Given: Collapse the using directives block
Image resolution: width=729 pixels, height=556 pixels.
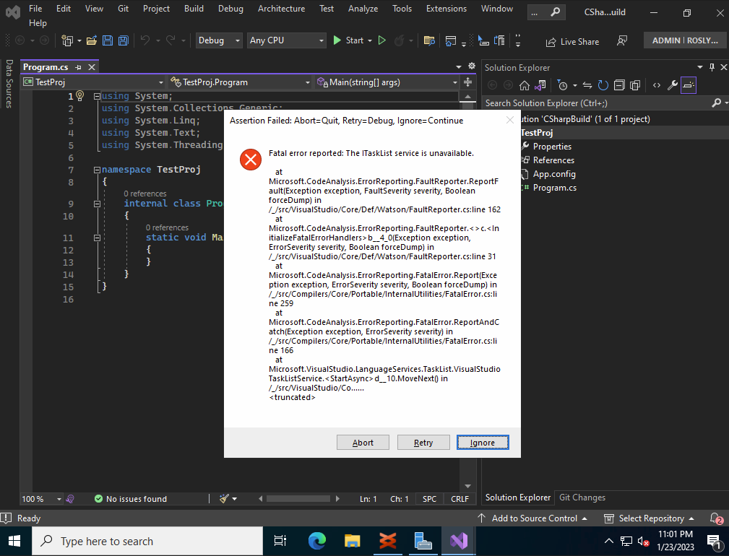Looking at the screenshot, I should (x=97, y=96).
